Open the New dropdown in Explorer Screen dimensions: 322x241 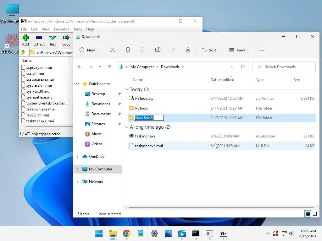pos(89,50)
